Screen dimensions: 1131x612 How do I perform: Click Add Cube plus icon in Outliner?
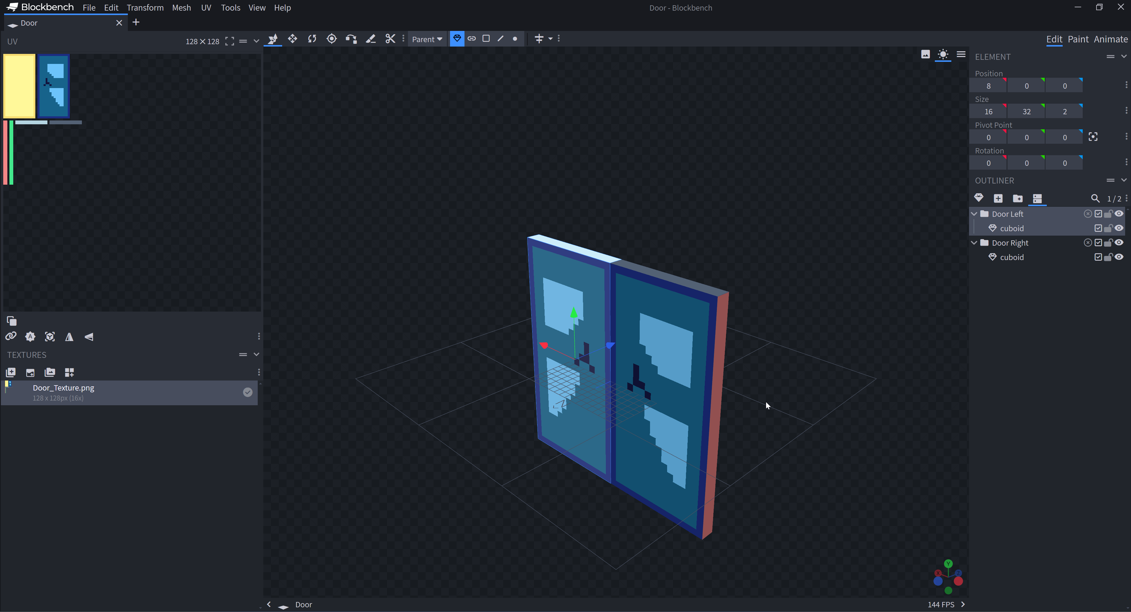tap(998, 199)
